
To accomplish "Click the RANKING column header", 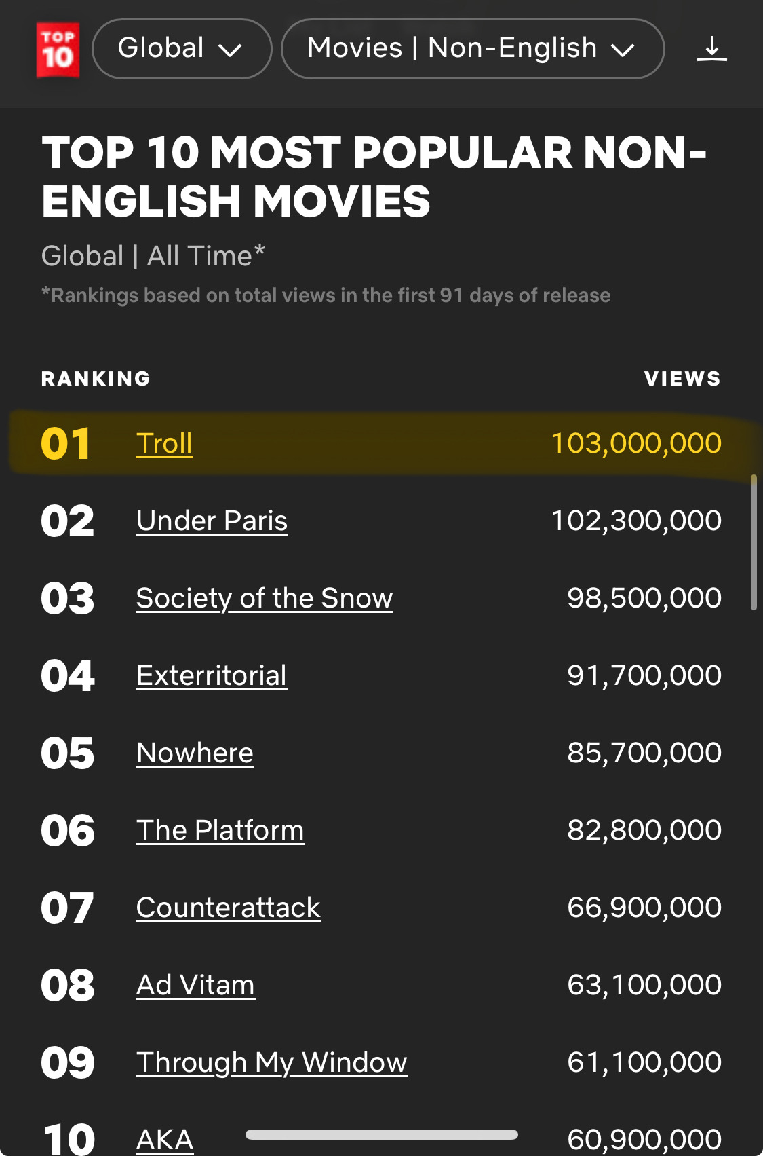I will click(x=96, y=379).
